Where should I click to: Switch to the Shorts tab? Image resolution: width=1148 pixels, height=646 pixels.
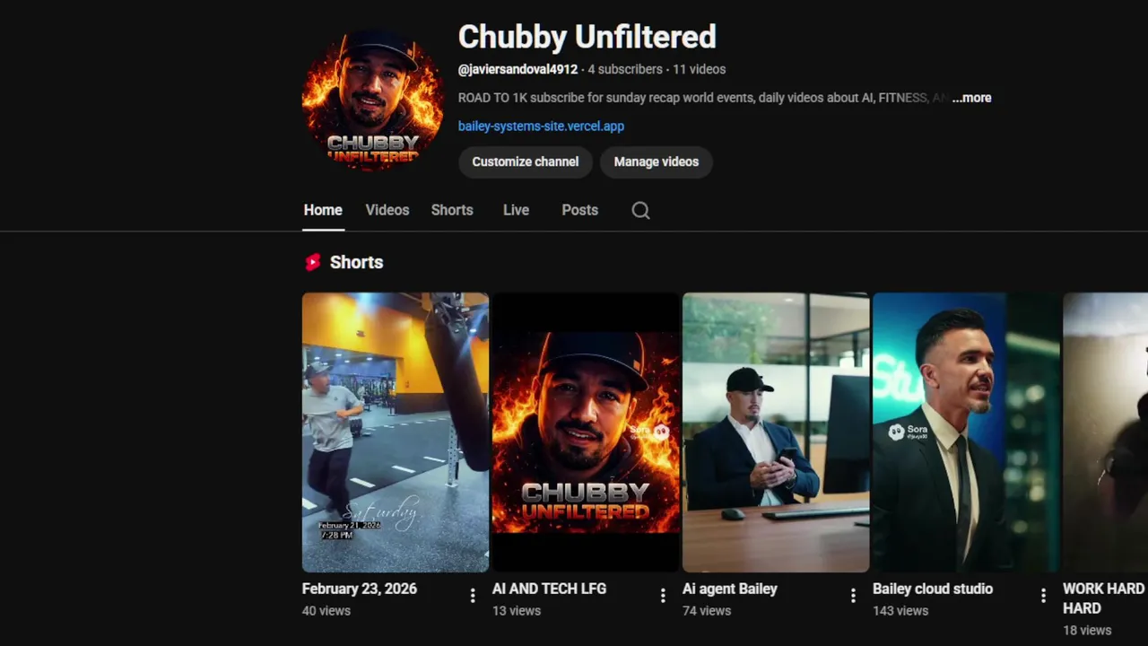pyautogui.click(x=452, y=210)
